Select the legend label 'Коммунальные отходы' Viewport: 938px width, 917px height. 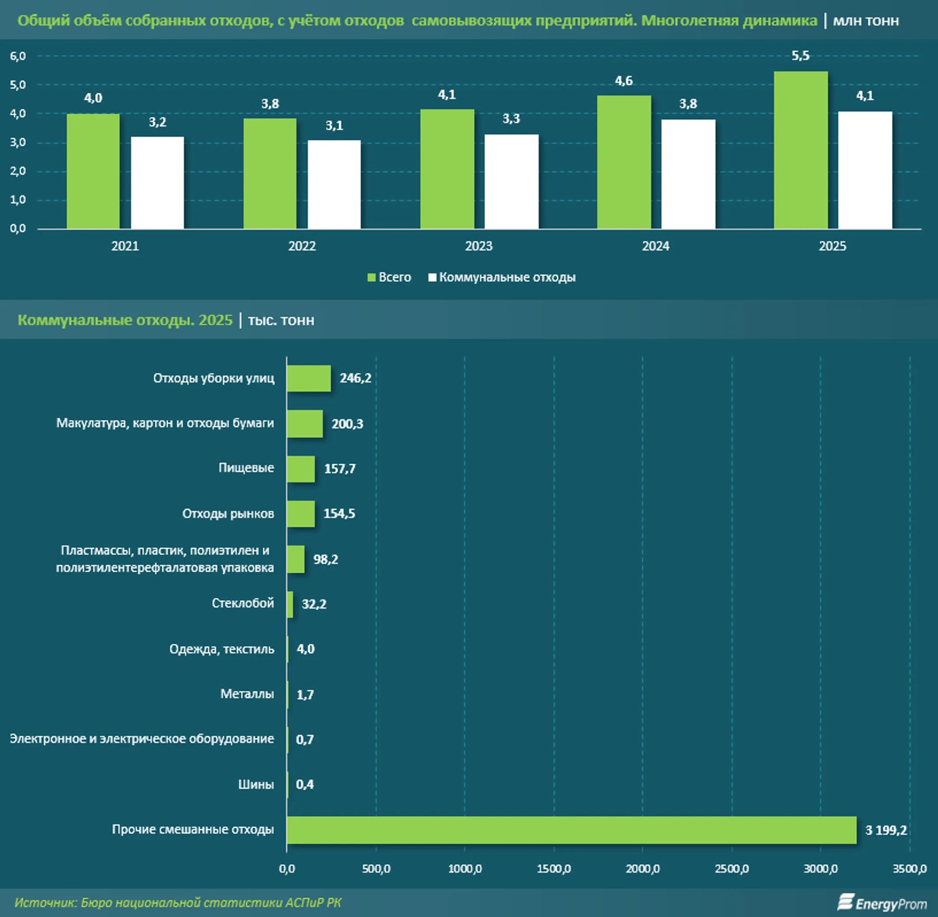tap(507, 277)
